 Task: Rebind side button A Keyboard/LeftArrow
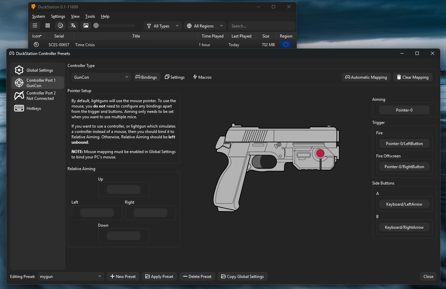[x=404, y=204]
